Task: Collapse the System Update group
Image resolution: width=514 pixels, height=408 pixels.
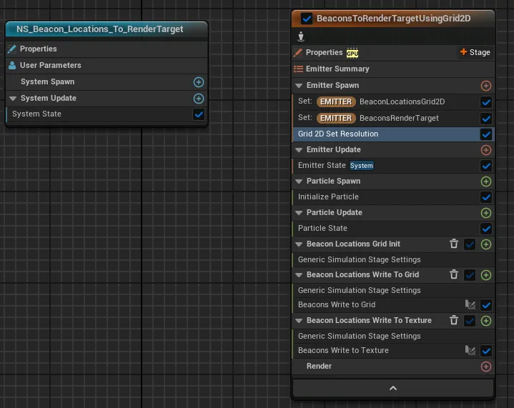Action: [13, 99]
